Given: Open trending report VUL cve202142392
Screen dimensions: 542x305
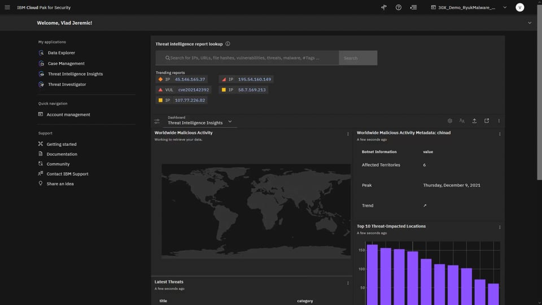Looking at the screenshot, I should click(183, 90).
